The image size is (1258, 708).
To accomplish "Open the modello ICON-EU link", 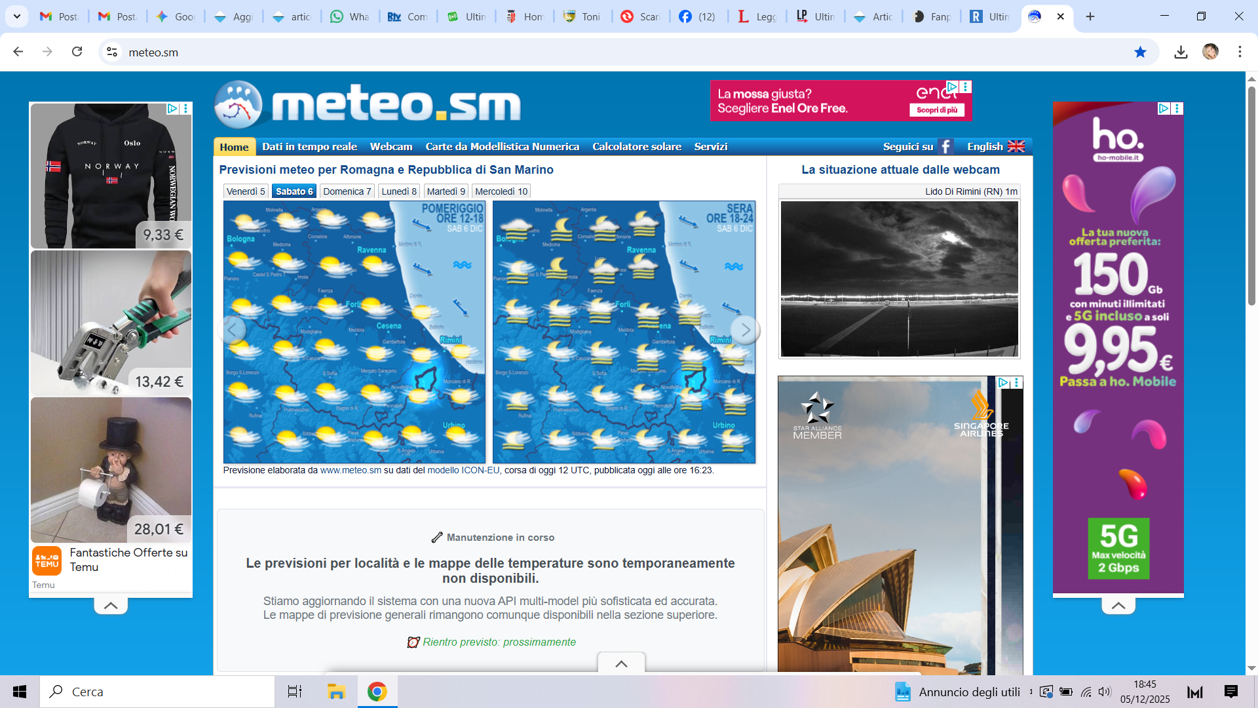I will (463, 471).
